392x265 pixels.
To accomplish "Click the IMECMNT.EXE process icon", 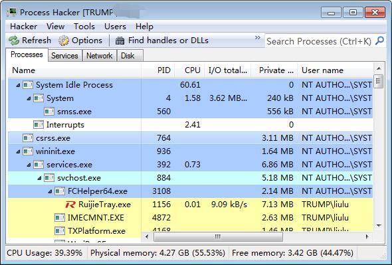I will click(x=60, y=218).
